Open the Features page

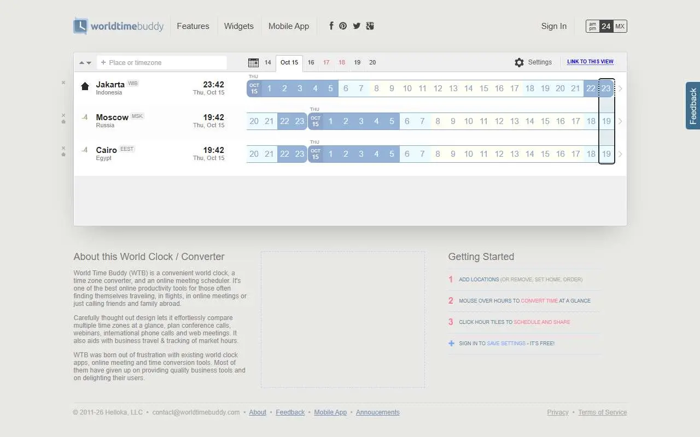pos(193,26)
